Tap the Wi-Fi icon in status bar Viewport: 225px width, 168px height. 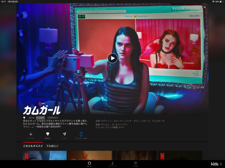(213, 2)
